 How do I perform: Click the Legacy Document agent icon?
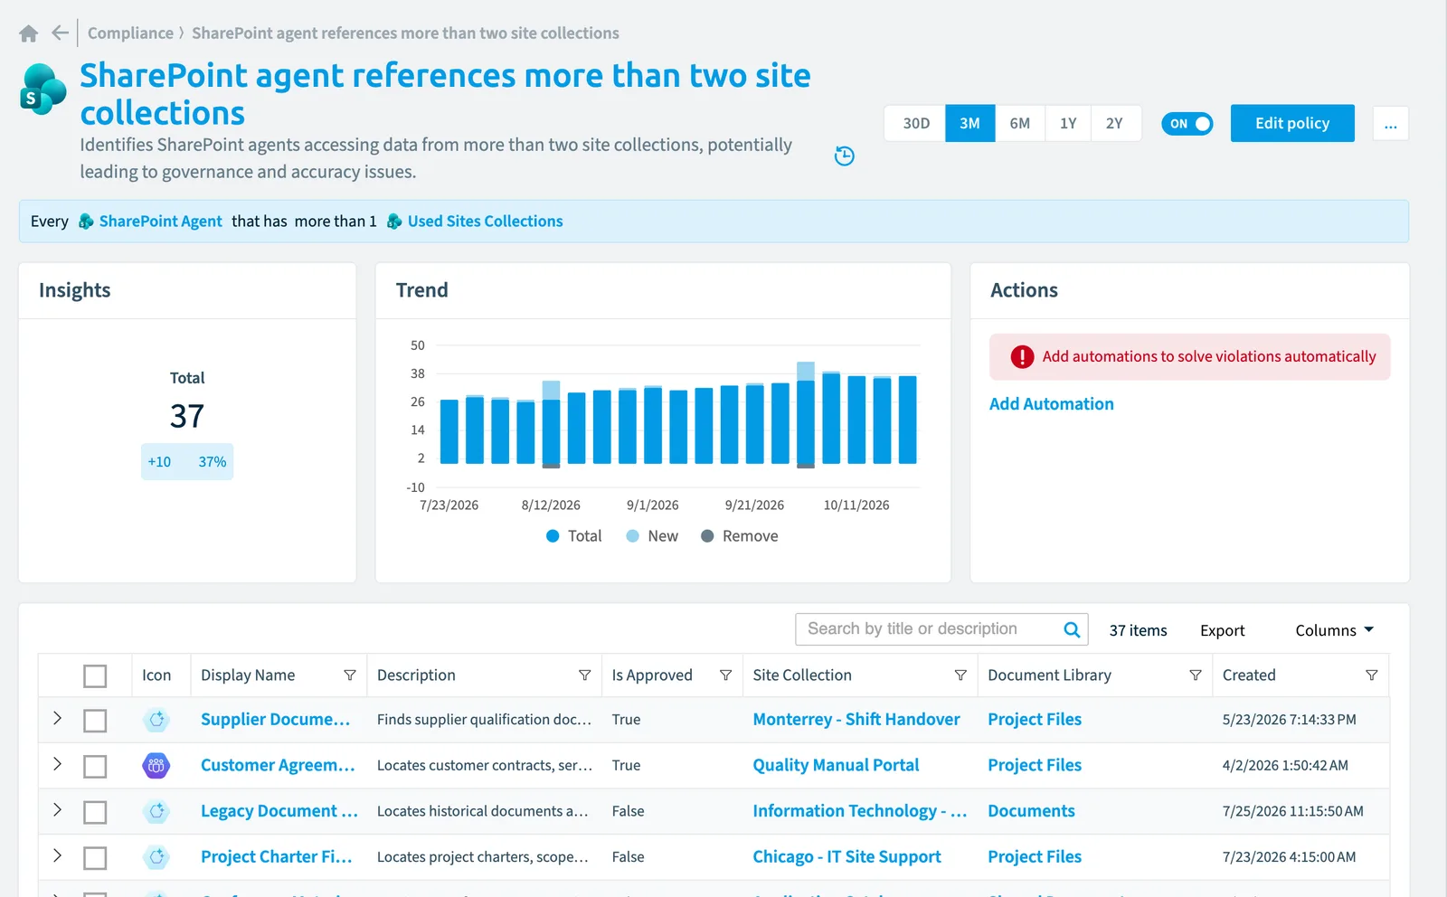(x=156, y=811)
